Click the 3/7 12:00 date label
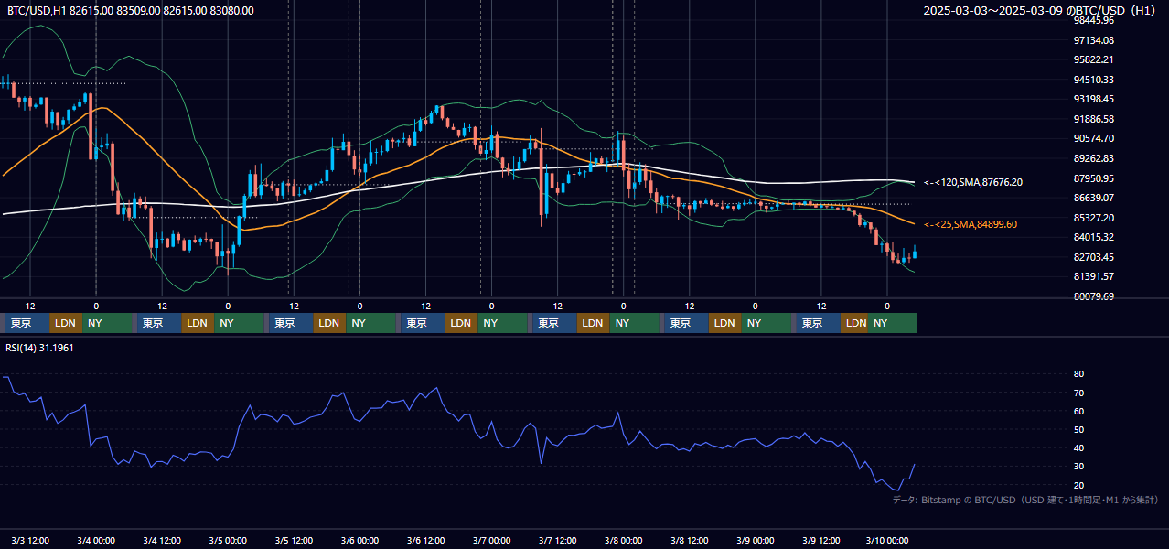 557,540
